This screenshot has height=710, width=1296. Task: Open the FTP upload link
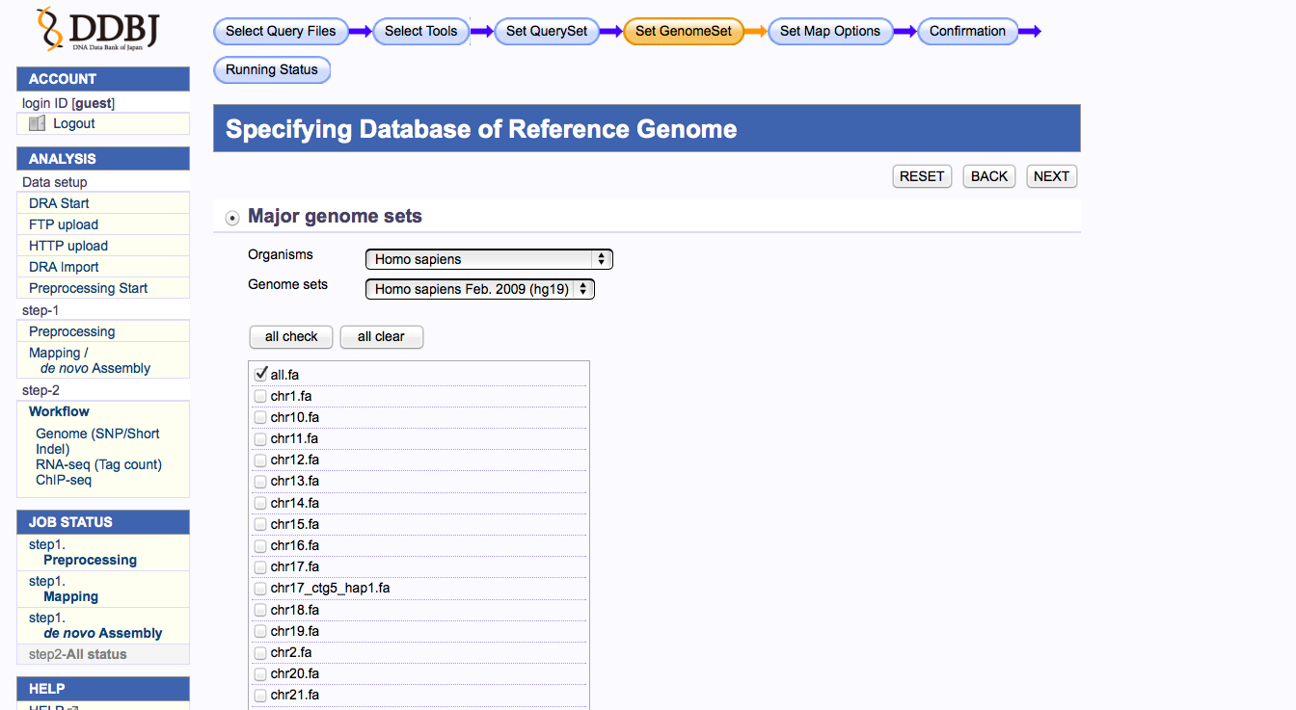[x=64, y=224]
